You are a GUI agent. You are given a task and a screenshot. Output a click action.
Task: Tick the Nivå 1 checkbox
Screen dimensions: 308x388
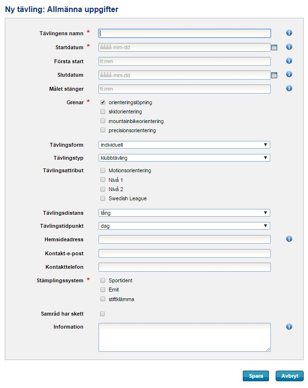coord(103,180)
